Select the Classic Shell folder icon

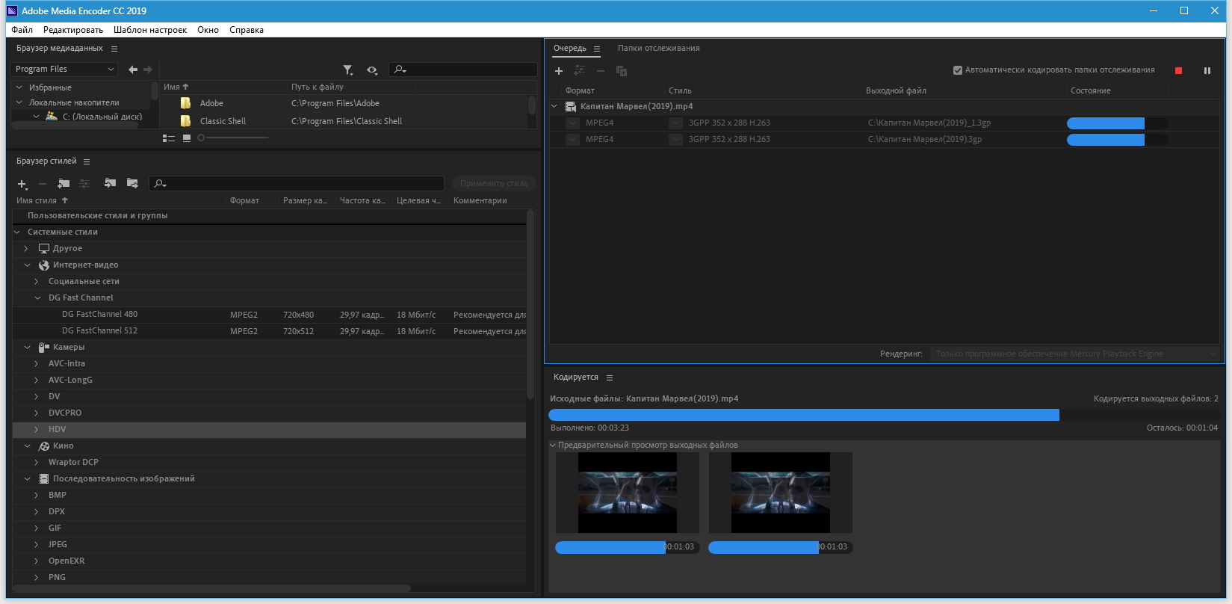tap(185, 121)
